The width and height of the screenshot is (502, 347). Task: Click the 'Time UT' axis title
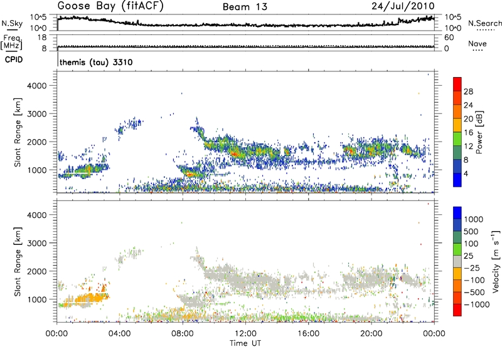pos(245,343)
